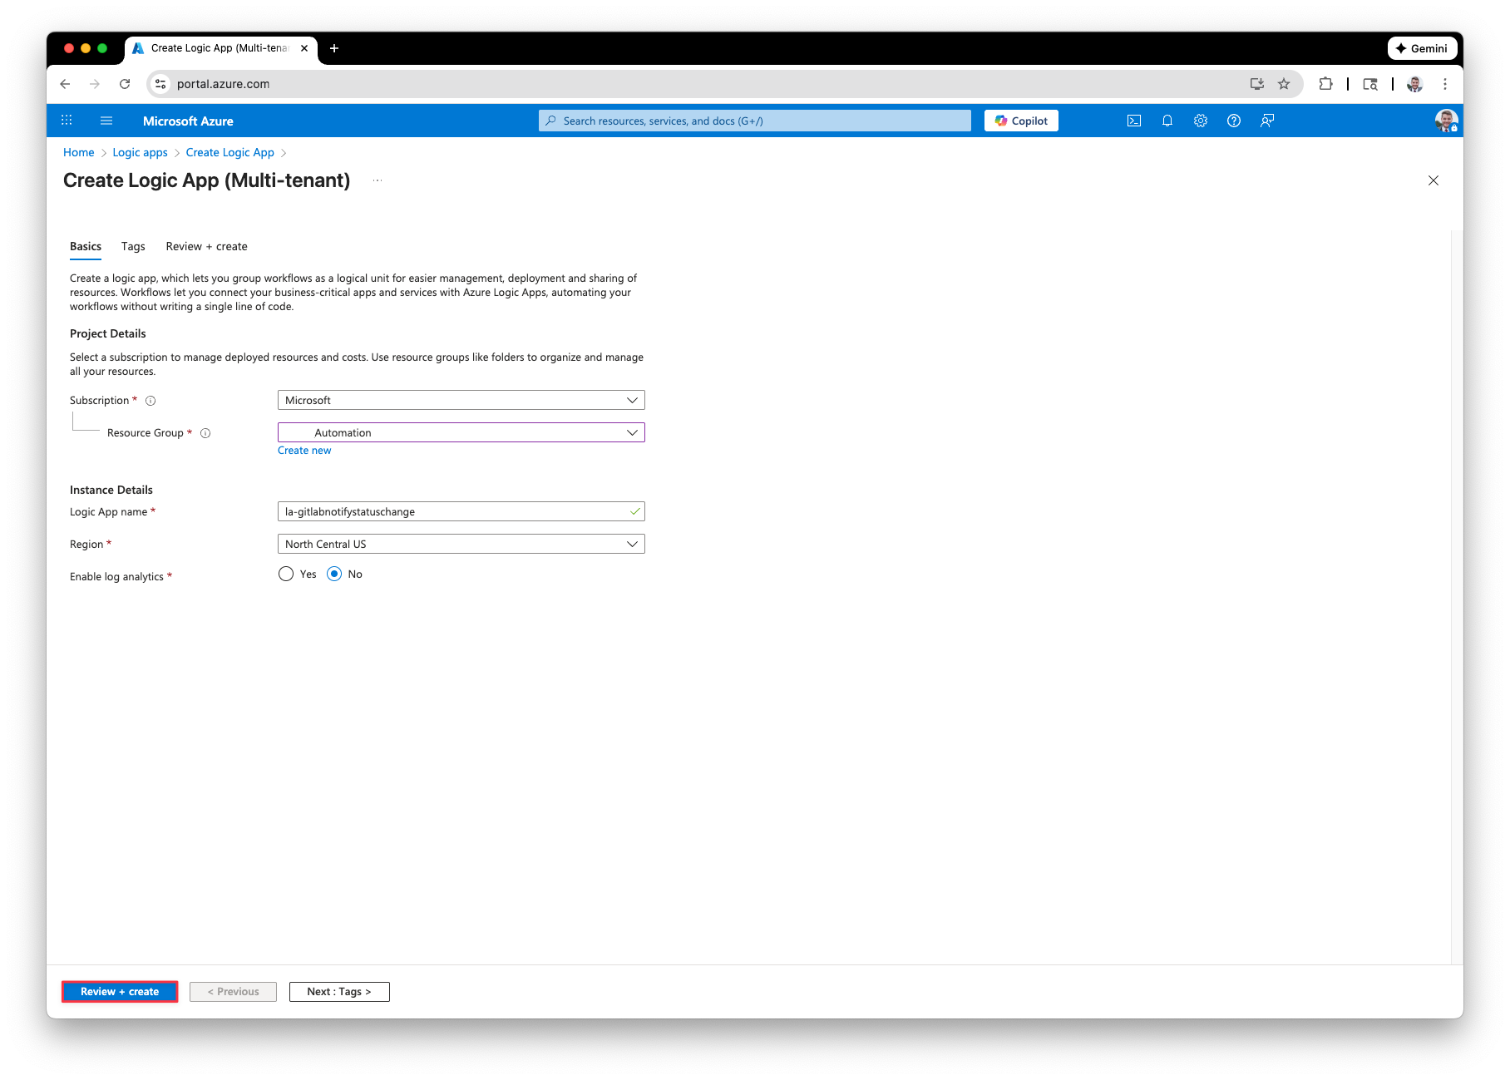Expand the Subscription dropdown
The height and width of the screenshot is (1080, 1510).
461,400
